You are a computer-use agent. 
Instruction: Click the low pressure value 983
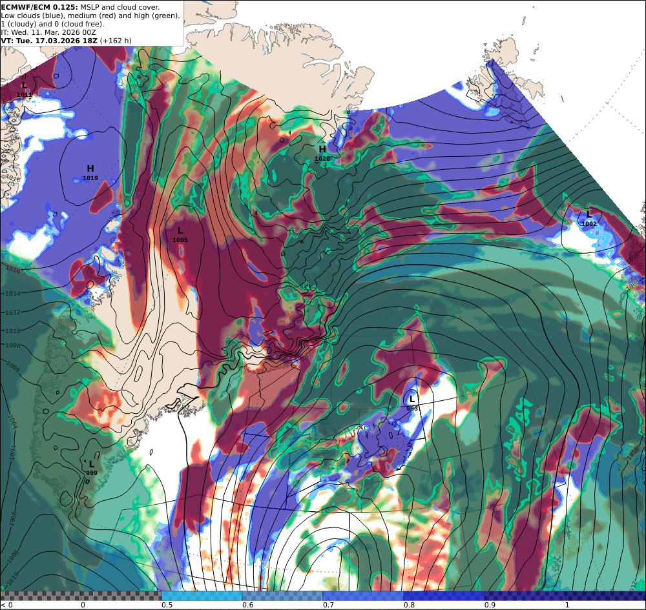pyautogui.click(x=412, y=409)
